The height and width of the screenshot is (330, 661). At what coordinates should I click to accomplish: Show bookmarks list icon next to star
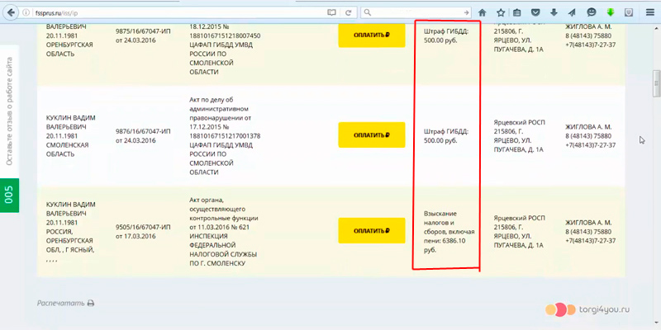tap(517, 12)
